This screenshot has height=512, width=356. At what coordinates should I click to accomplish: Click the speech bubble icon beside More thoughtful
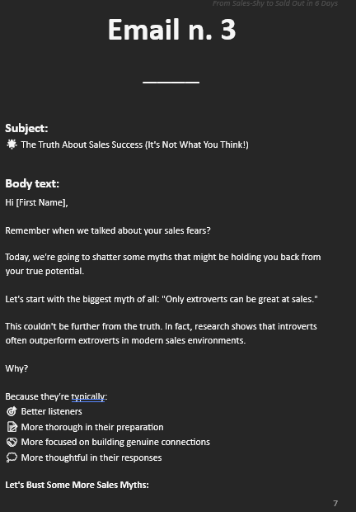12,457
